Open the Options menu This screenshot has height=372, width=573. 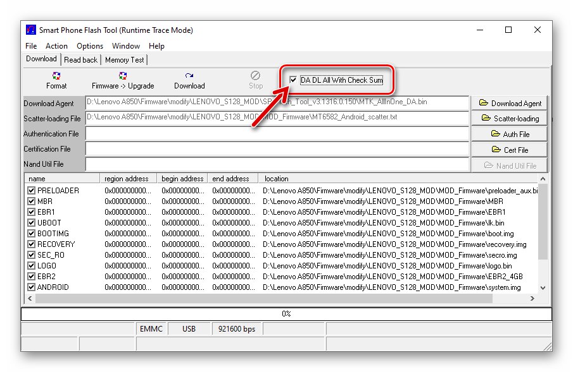[90, 46]
